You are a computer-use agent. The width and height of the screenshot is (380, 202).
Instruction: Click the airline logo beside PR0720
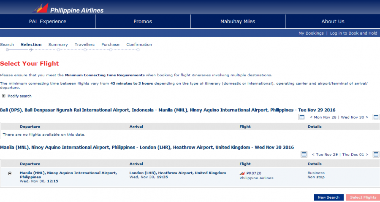click(x=242, y=173)
